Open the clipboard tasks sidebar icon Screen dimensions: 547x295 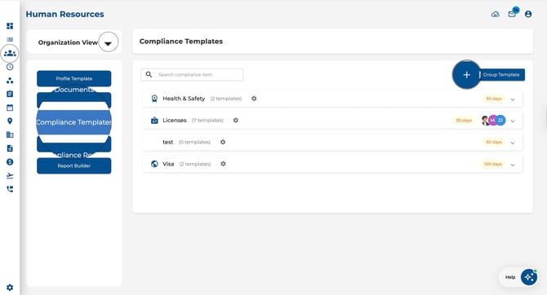tap(10, 94)
